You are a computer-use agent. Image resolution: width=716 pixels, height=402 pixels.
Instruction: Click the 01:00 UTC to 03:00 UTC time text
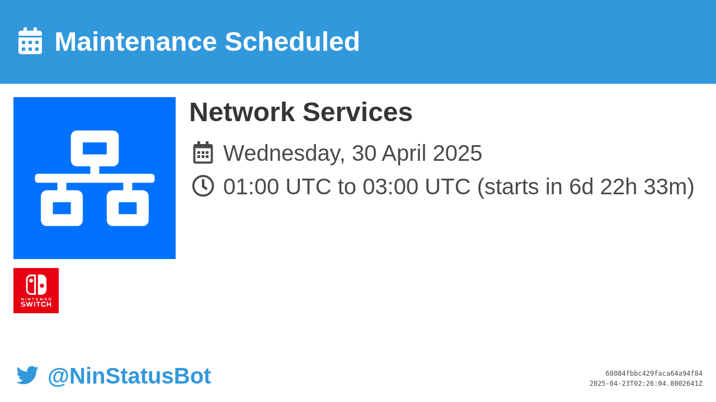coord(347,186)
